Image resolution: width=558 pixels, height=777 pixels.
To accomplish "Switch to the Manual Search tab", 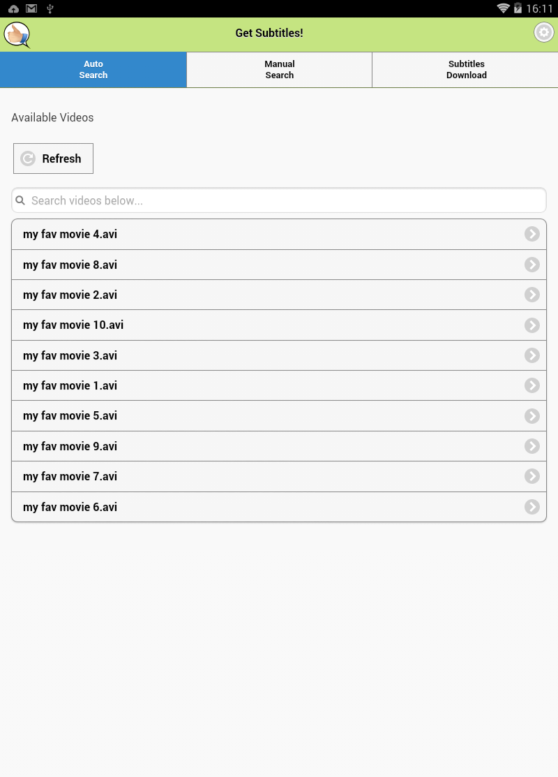I will [279, 70].
